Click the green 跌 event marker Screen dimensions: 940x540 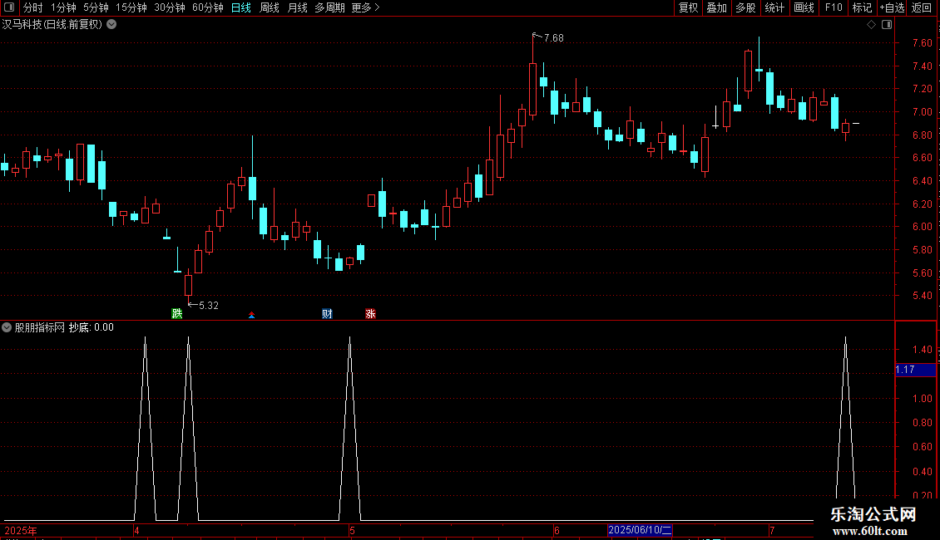coord(177,314)
